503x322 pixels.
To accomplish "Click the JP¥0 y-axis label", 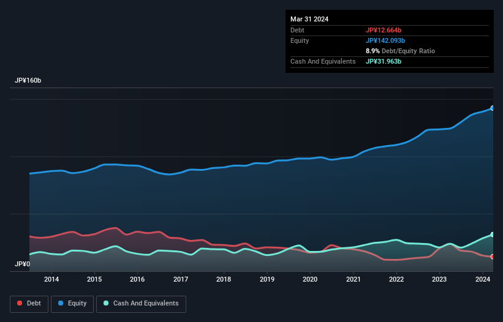I will point(22,264).
